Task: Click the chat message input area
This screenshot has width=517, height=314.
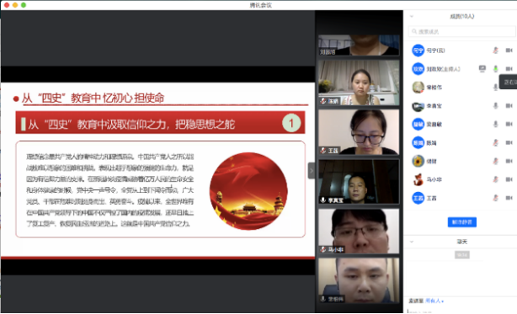Action: (461, 310)
